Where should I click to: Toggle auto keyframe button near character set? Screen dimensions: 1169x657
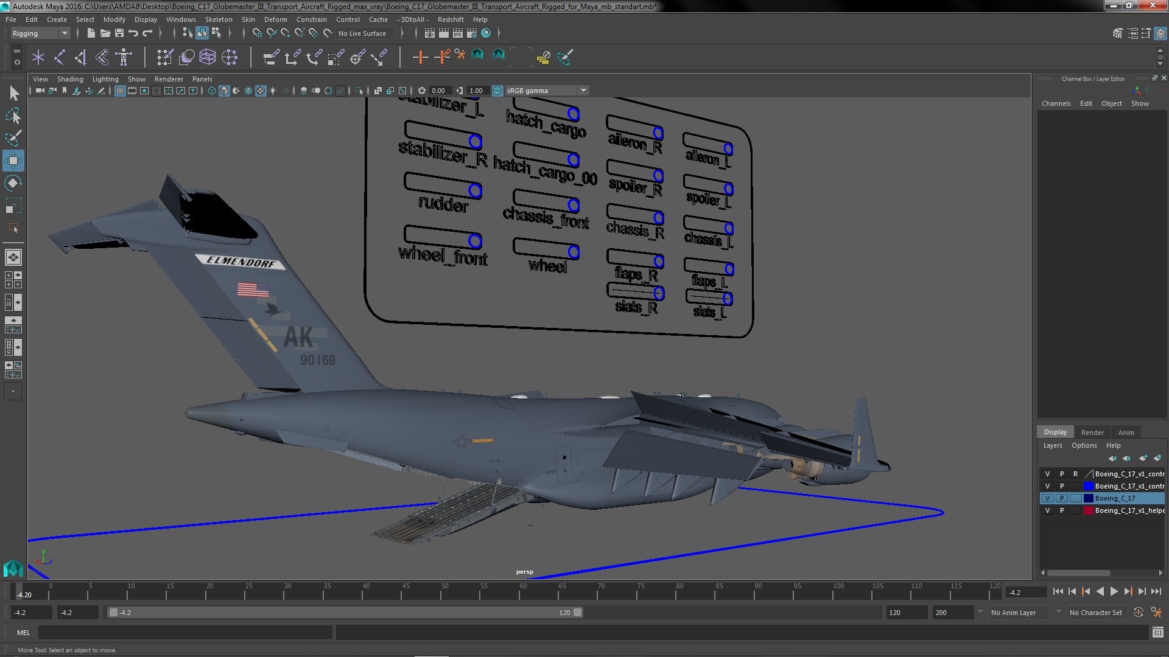1139,613
